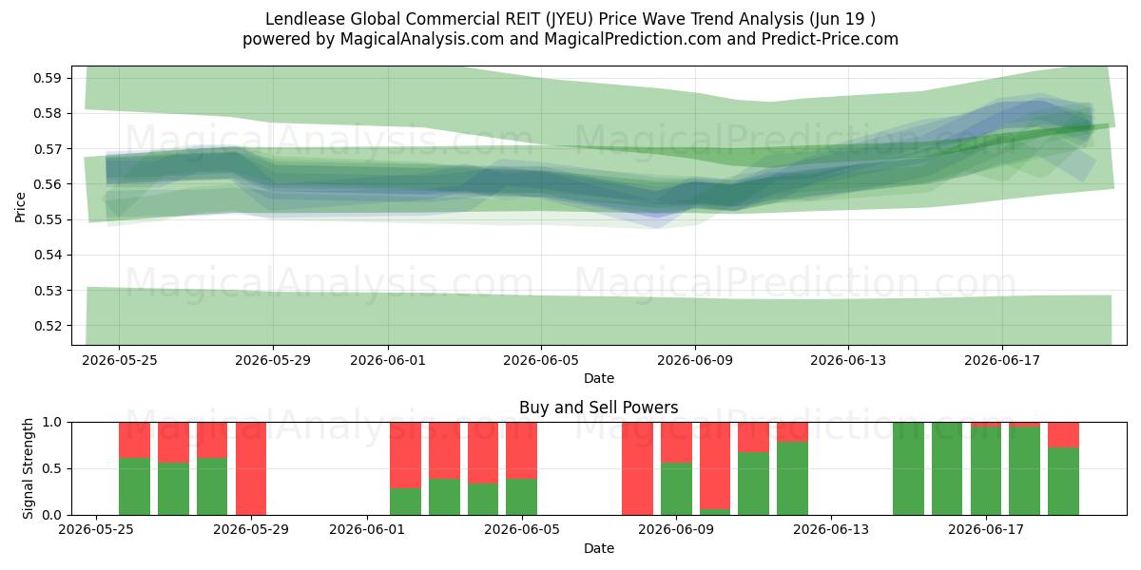Click the 2026-05-25 date tick on price chart
1141x570 pixels.
pyautogui.click(x=119, y=360)
